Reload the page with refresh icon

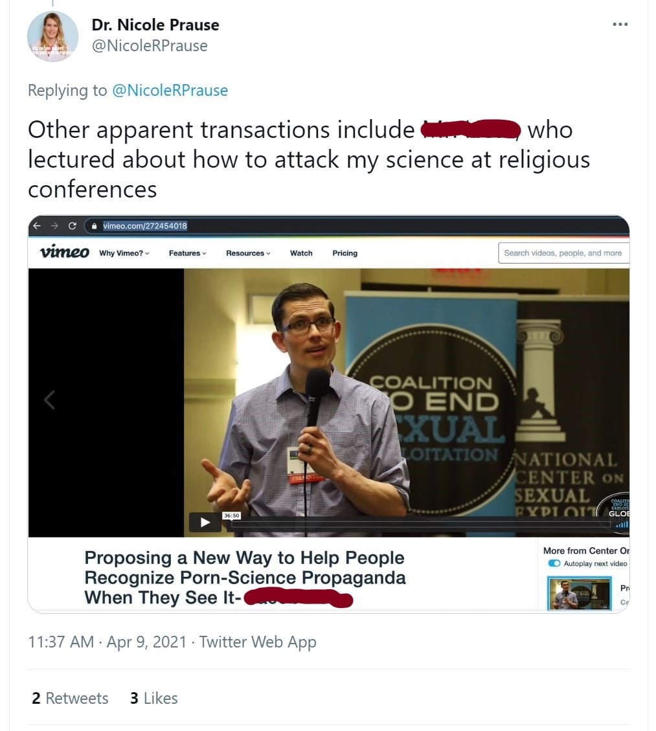[72, 225]
